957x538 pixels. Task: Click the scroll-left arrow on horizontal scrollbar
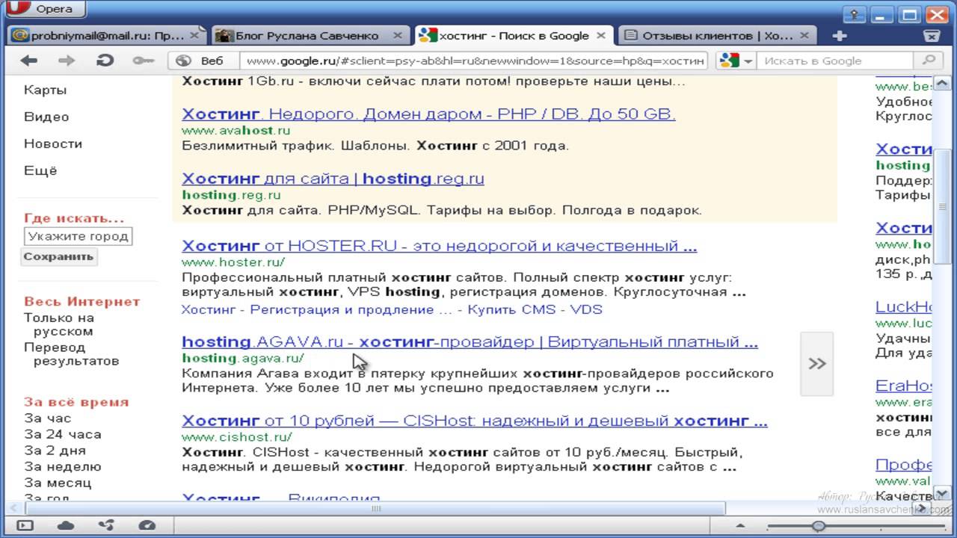pyautogui.click(x=12, y=508)
